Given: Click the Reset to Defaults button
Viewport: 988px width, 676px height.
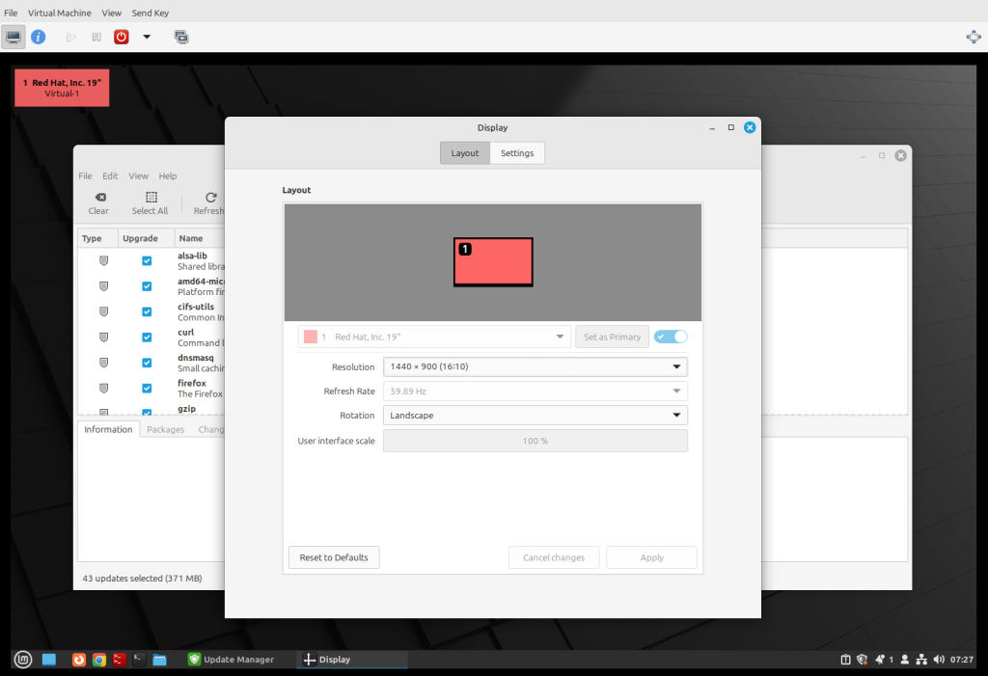Looking at the screenshot, I should [334, 557].
